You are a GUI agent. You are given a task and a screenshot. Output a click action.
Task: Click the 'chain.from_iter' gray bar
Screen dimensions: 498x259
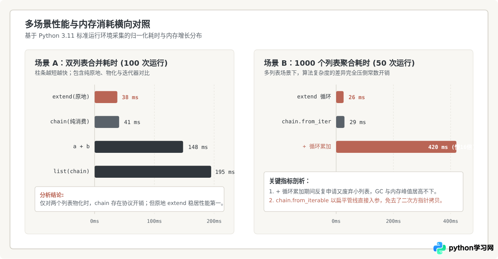(340, 122)
